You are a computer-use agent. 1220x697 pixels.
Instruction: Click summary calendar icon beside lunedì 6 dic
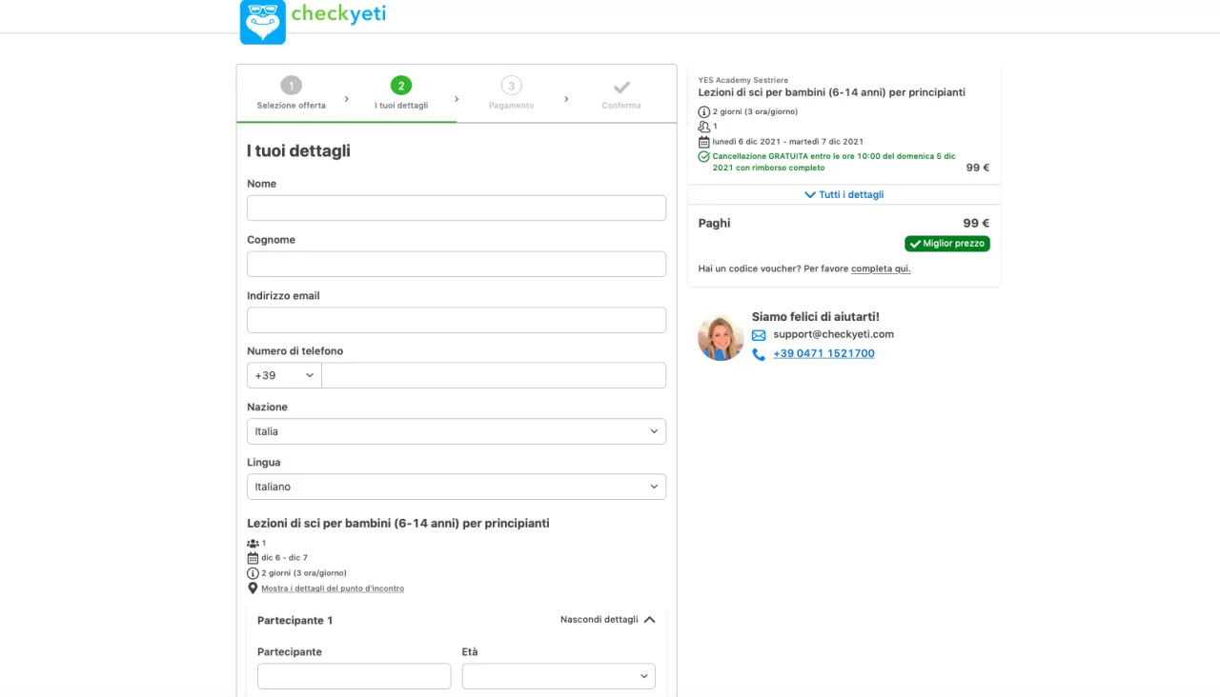point(704,141)
